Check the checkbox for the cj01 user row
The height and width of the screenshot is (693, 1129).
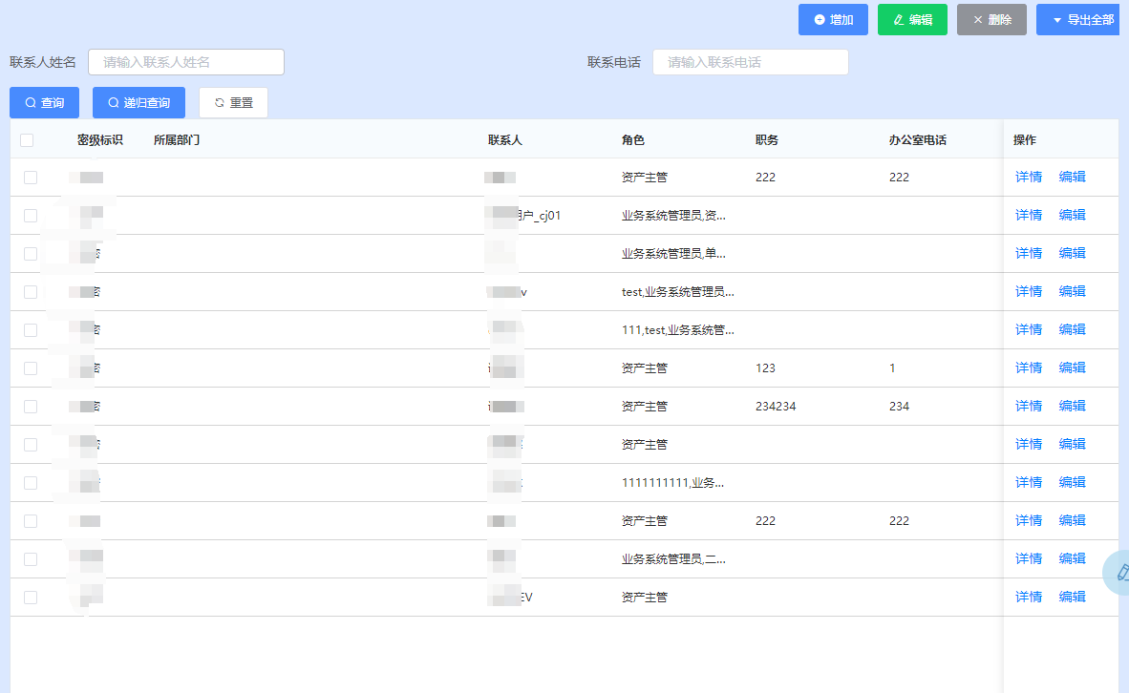[31, 216]
